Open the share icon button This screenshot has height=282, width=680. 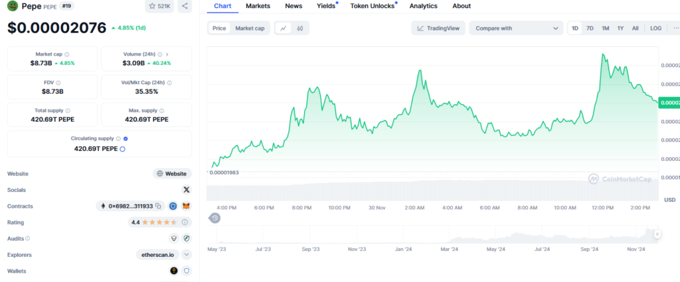pyautogui.click(x=185, y=6)
